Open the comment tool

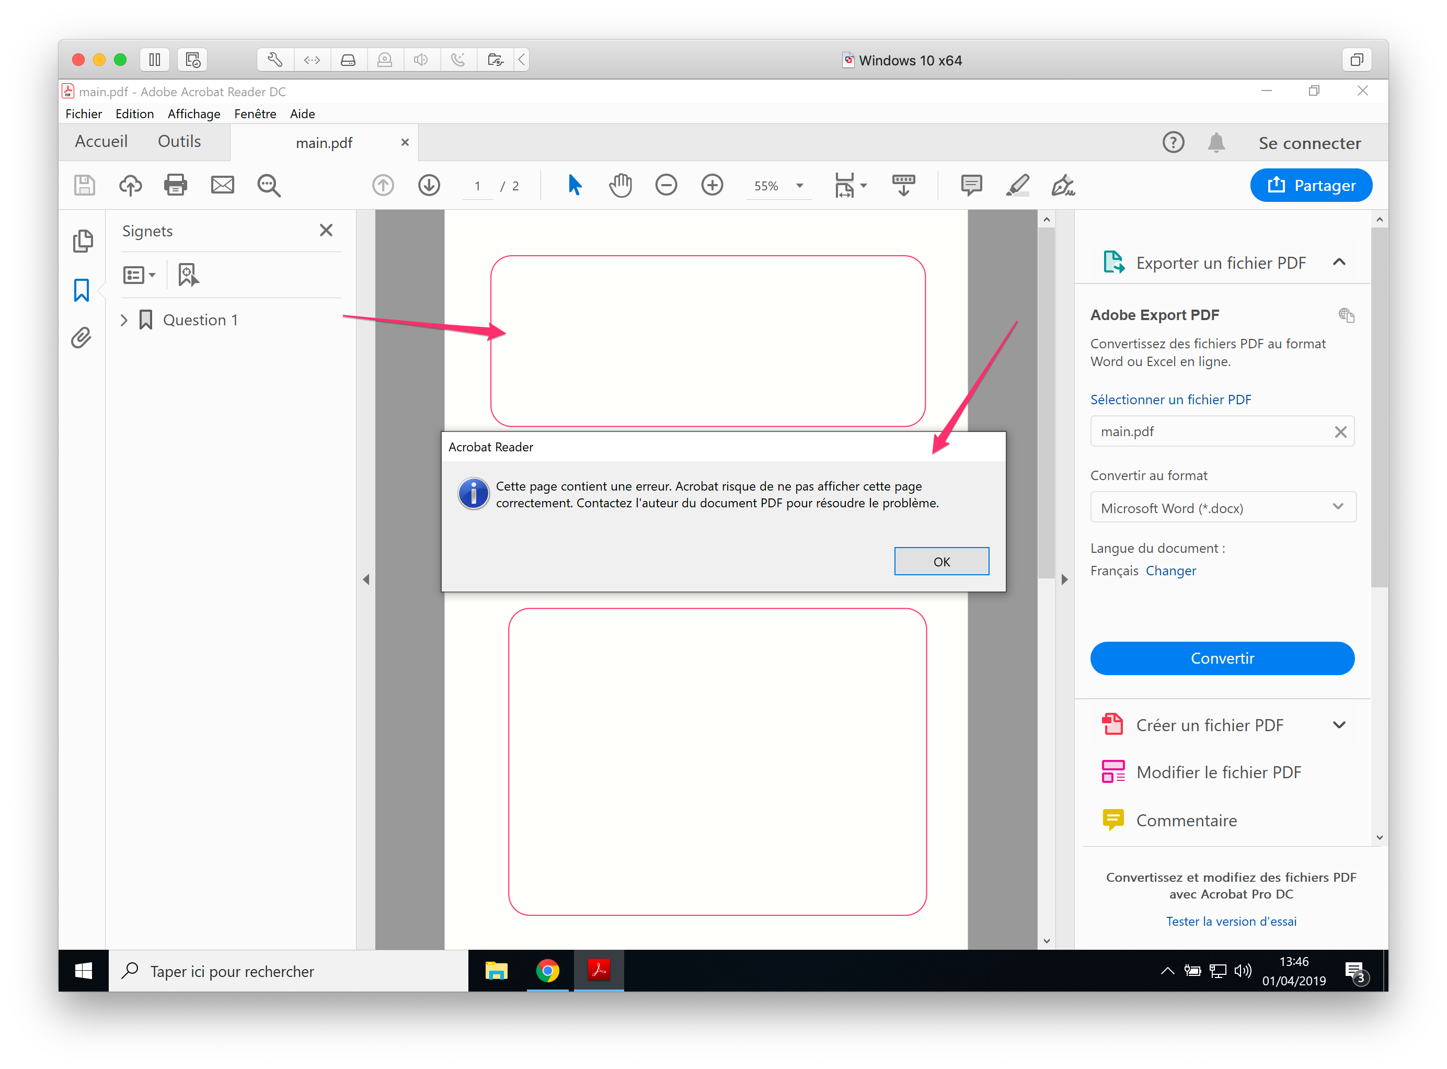[971, 185]
